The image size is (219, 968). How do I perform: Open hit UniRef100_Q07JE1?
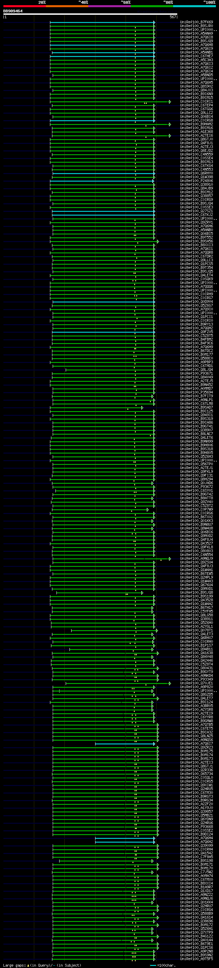click(196, 683)
